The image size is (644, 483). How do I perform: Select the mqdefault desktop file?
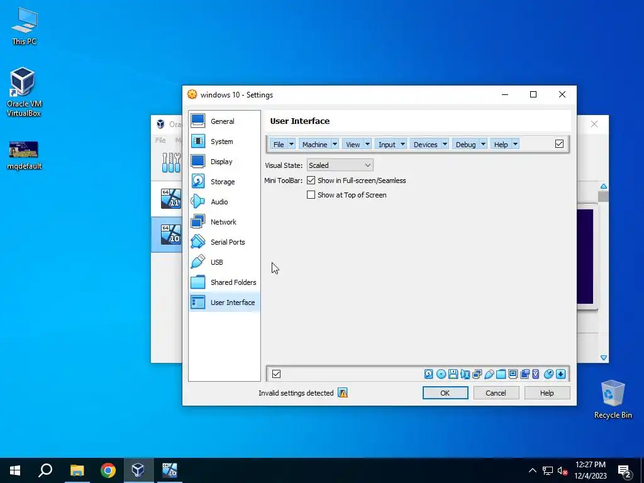coord(24,155)
